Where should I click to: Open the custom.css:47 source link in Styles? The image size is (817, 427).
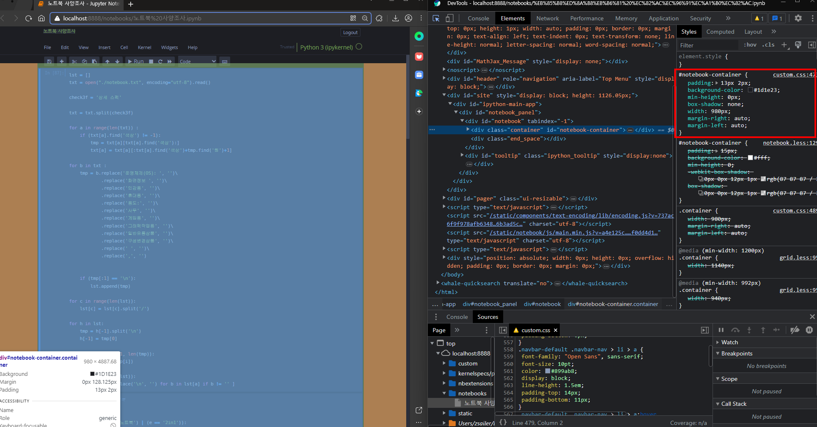795,75
